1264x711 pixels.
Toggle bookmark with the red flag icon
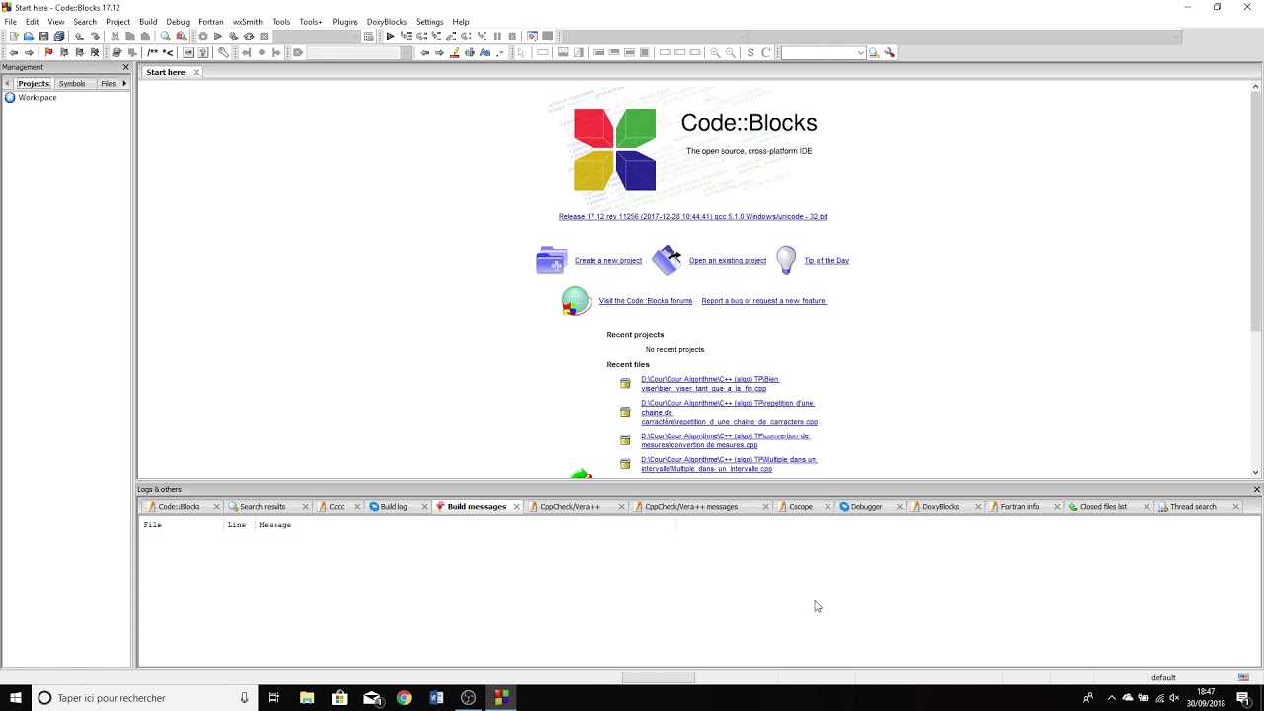(48, 52)
